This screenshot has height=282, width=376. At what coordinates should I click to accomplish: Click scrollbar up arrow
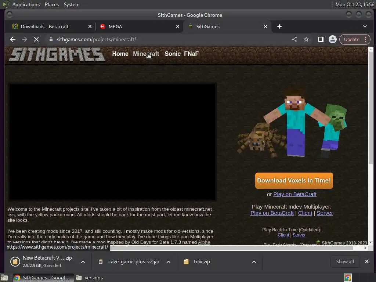pyautogui.click(x=370, y=50)
